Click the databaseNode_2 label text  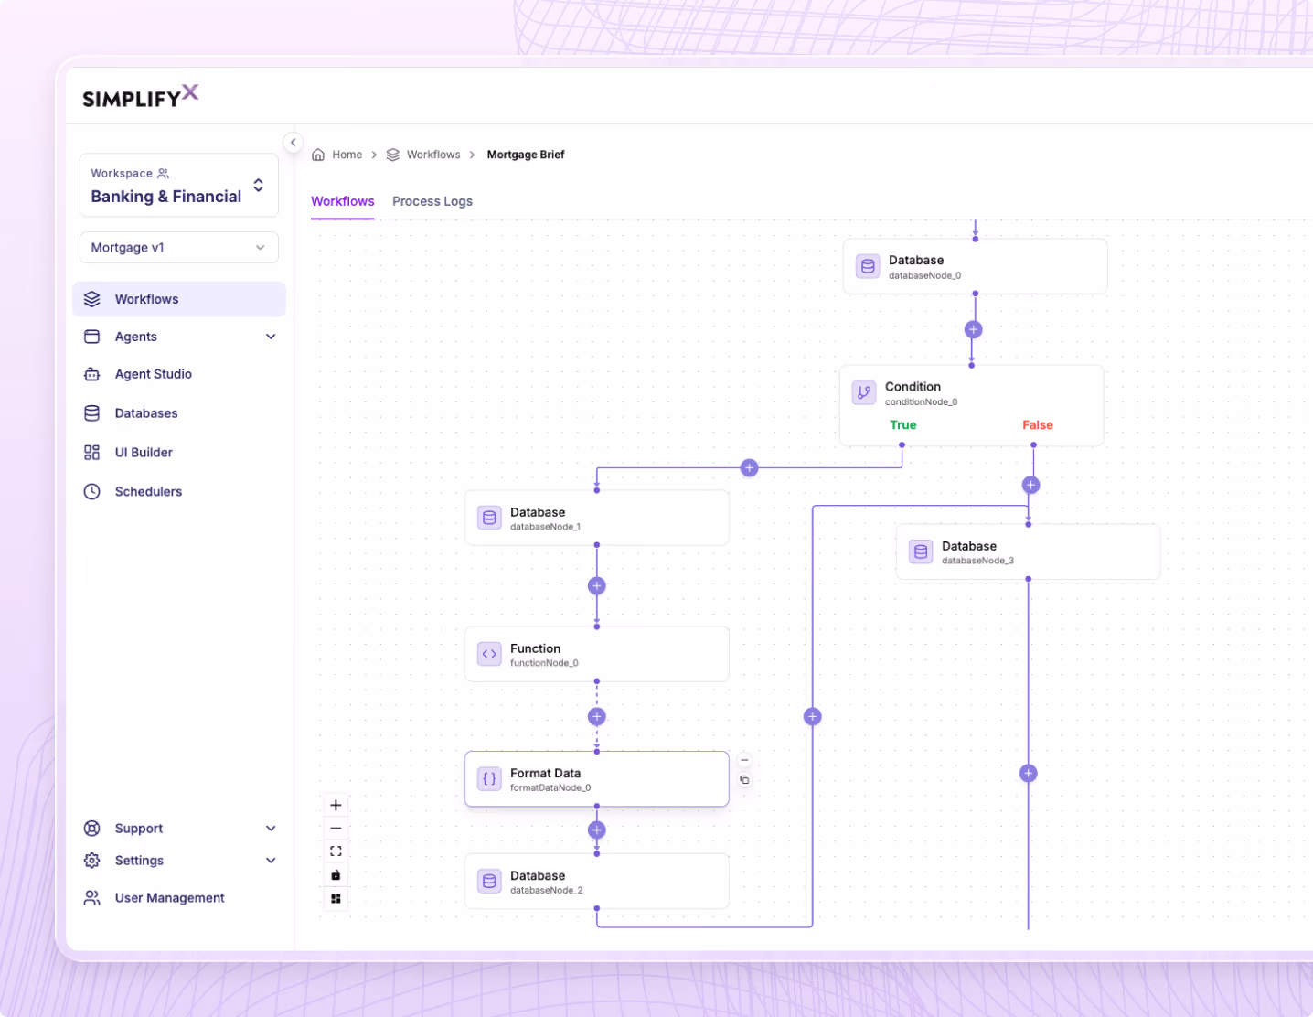547,890
